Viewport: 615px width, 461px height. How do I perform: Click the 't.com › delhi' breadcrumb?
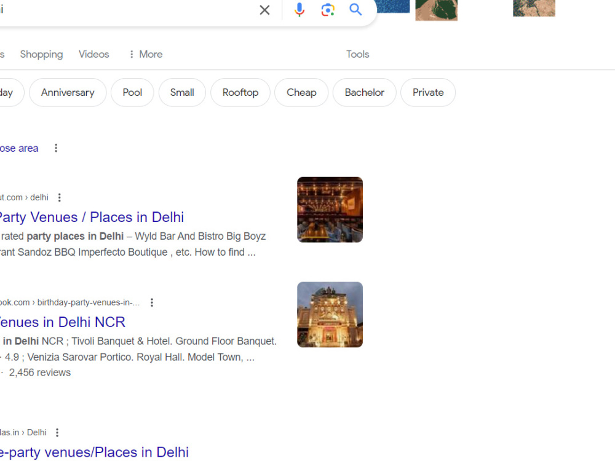click(x=24, y=197)
